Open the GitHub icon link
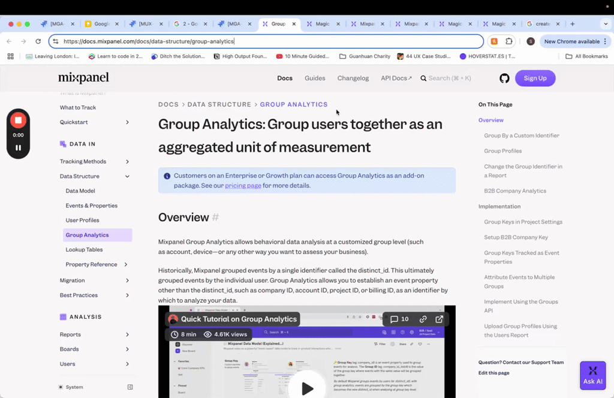 [x=504, y=78]
